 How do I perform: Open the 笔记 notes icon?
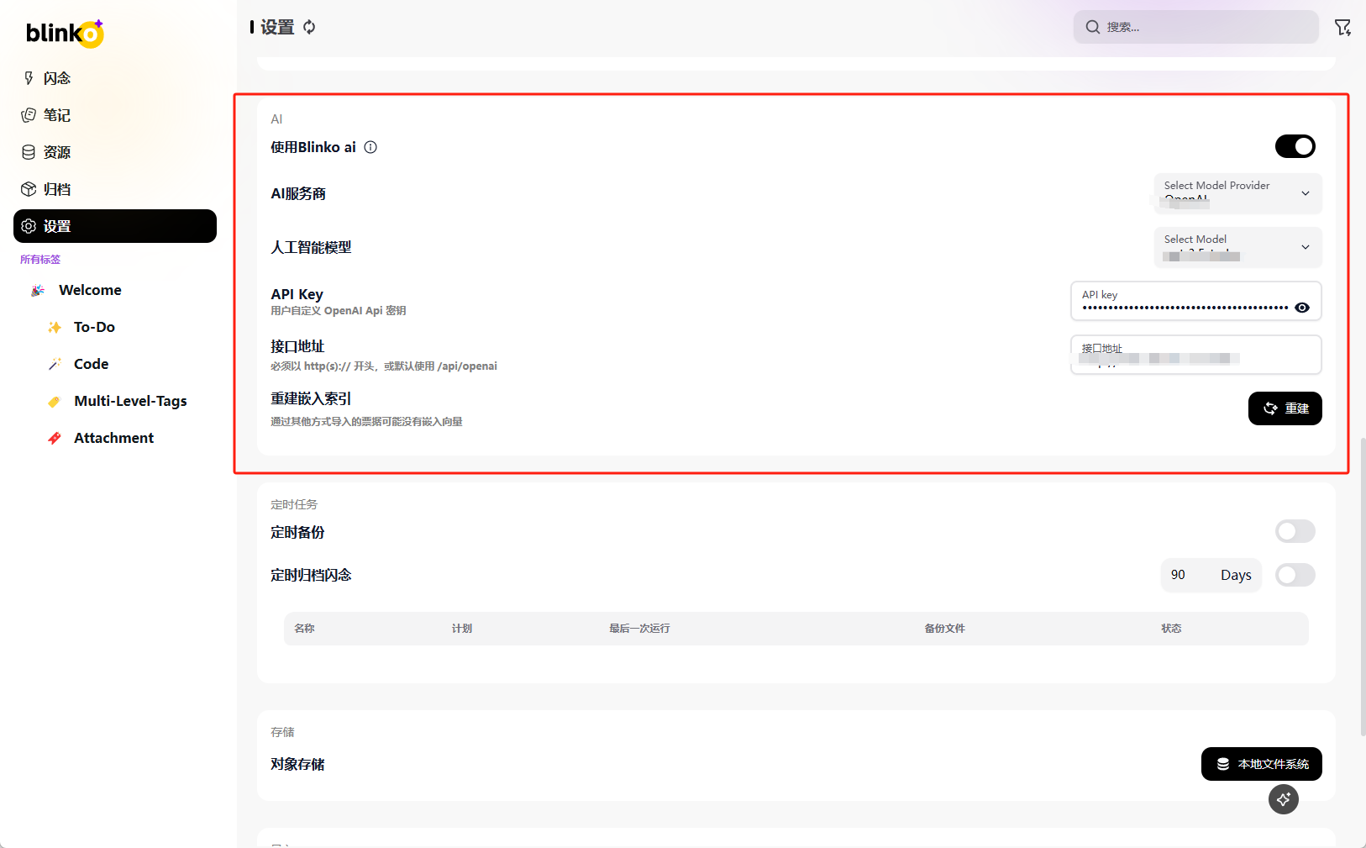[29, 115]
